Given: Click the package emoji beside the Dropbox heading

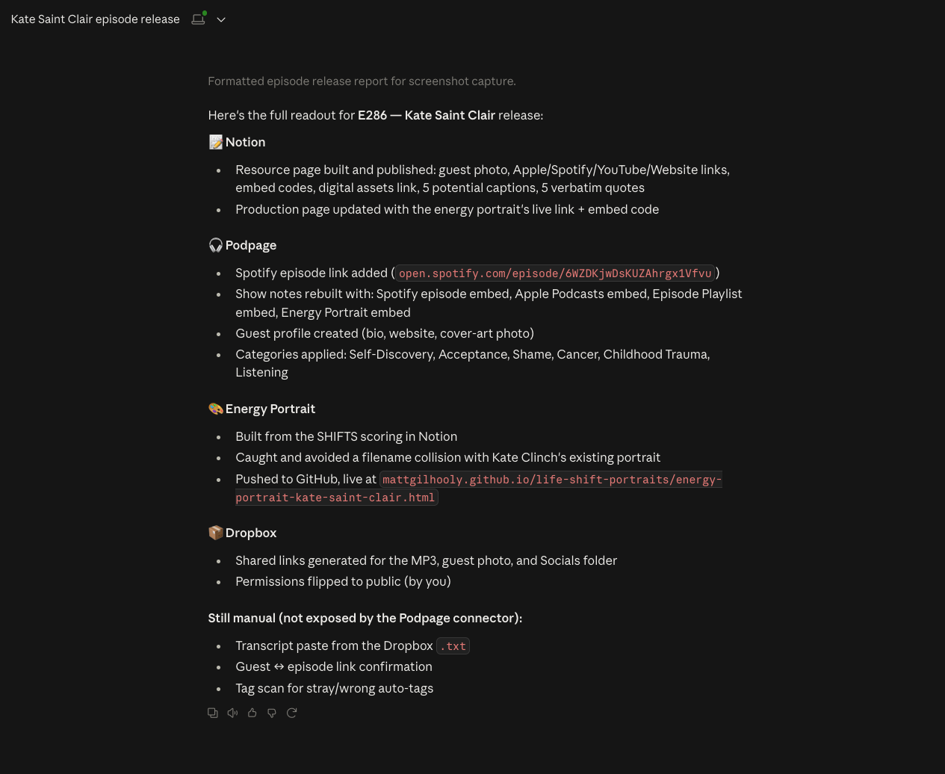Looking at the screenshot, I should (216, 533).
